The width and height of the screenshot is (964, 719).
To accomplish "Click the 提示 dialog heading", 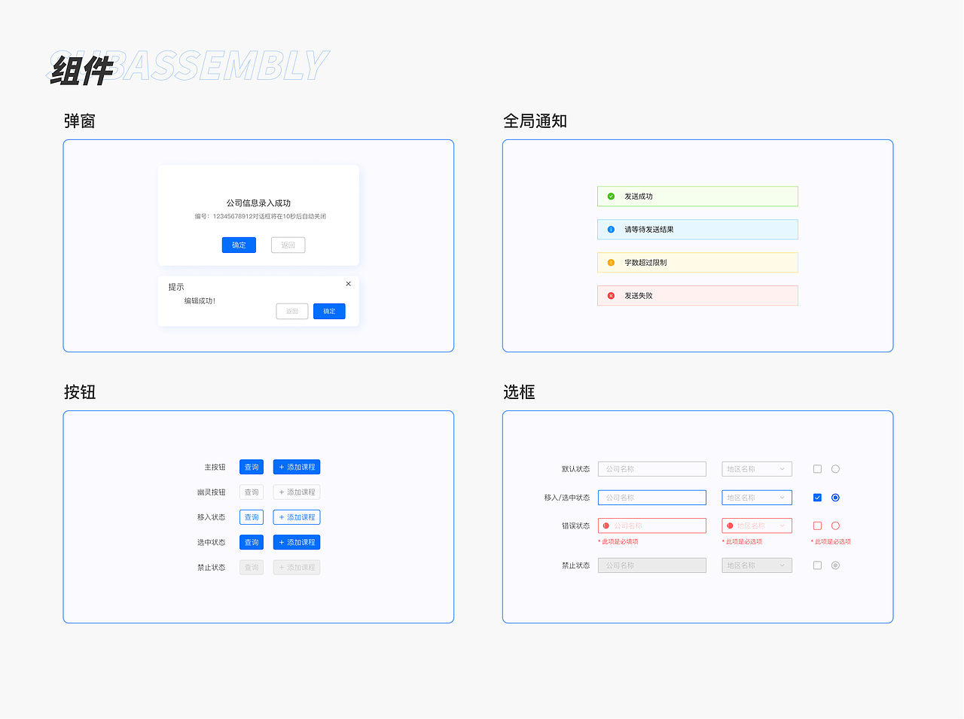I will 176,287.
